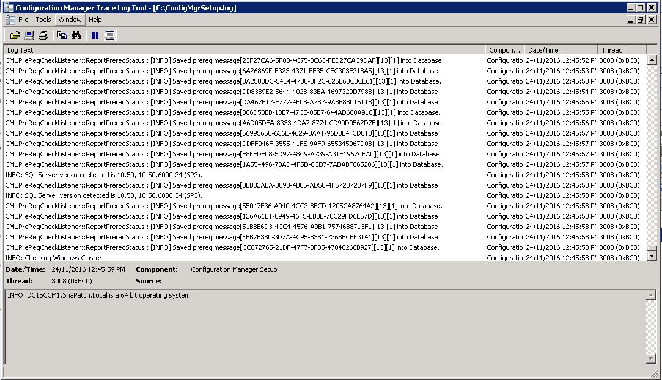This screenshot has height=380, width=662.
Task: Select log row with message DDFF046F-3555-41FE-9AF9-655345067D0B
Action: coord(326,144)
